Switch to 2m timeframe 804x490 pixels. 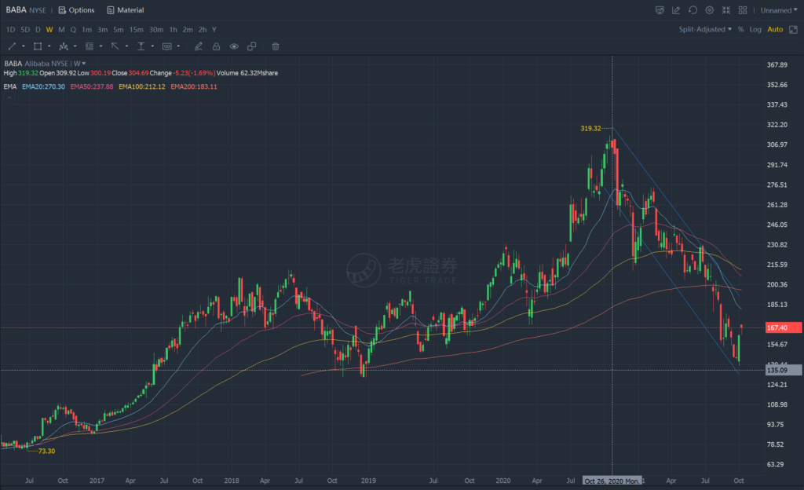tap(188, 30)
